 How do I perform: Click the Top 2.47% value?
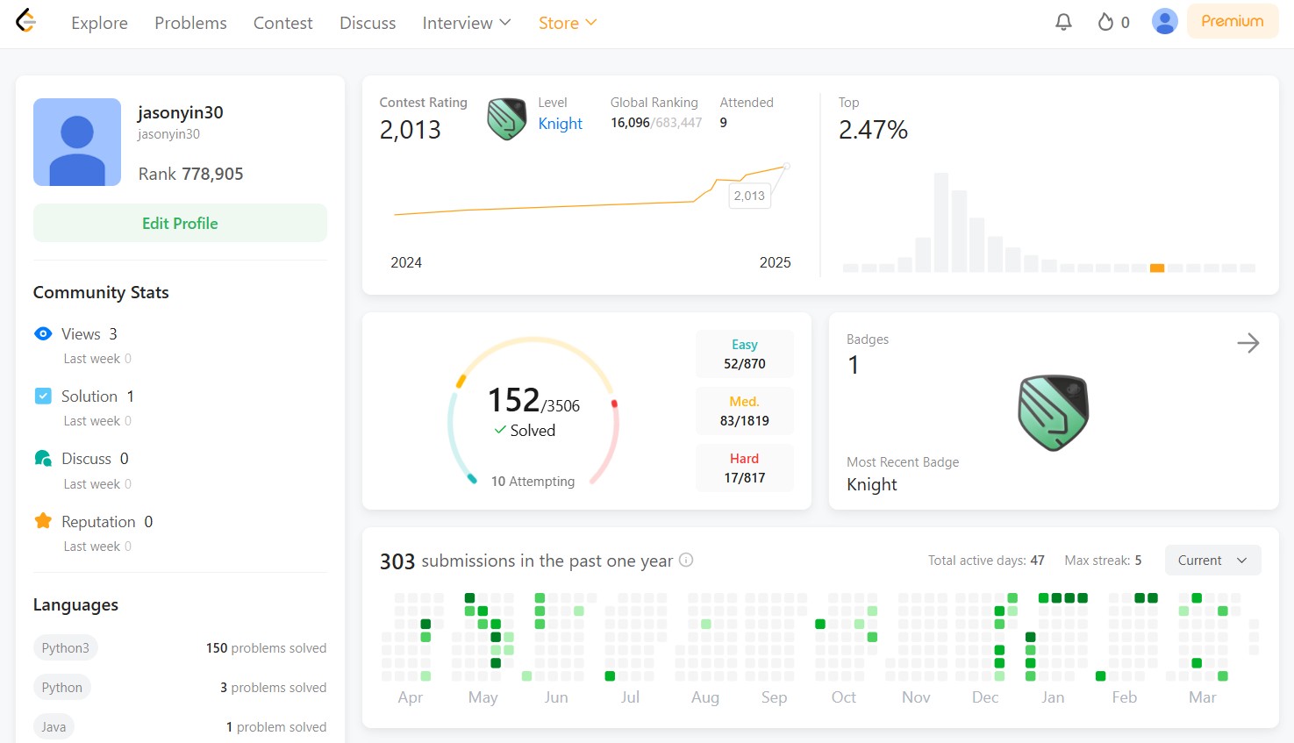[873, 130]
